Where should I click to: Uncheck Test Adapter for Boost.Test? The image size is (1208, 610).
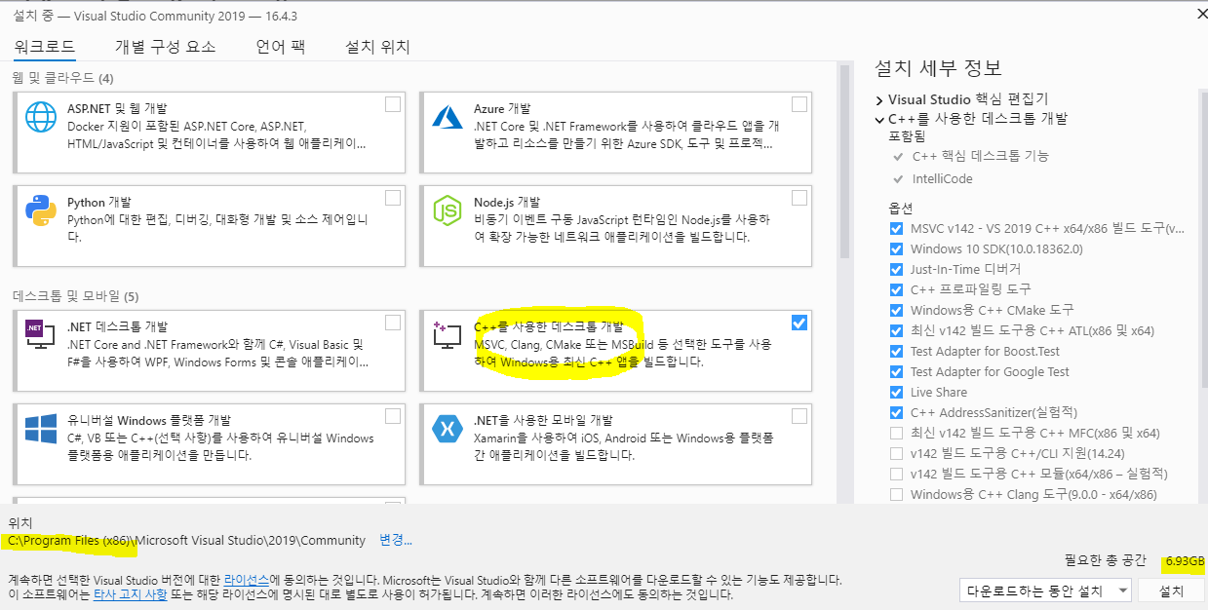pyautogui.click(x=896, y=351)
